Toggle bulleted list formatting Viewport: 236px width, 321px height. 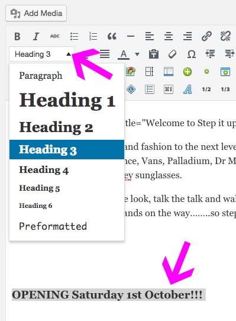[74, 37]
